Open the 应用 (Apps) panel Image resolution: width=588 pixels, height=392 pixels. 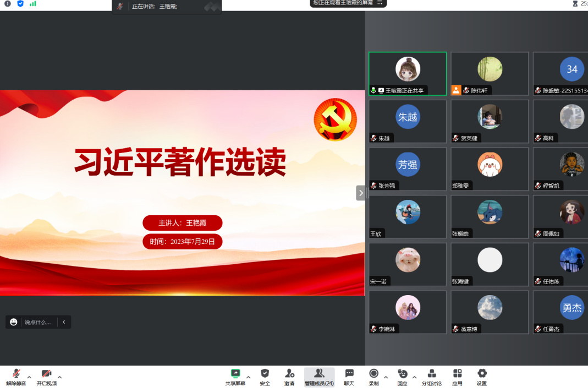click(x=457, y=377)
